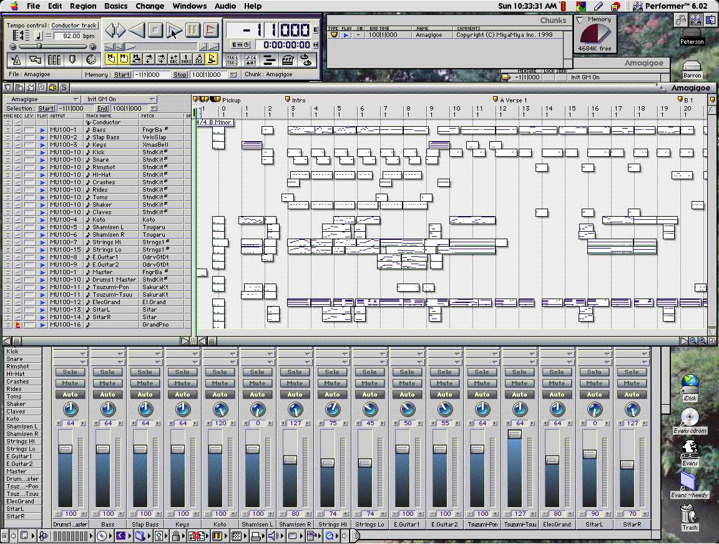Open the Apple menu
The width and height of the screenshot is (719, 544).
coord(14,6)
